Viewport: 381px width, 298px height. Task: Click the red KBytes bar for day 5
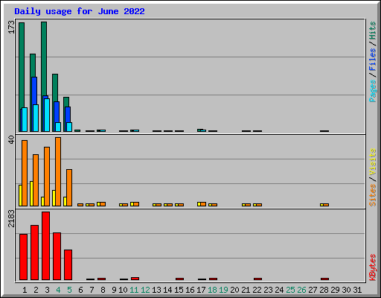(x=68, y=265)
